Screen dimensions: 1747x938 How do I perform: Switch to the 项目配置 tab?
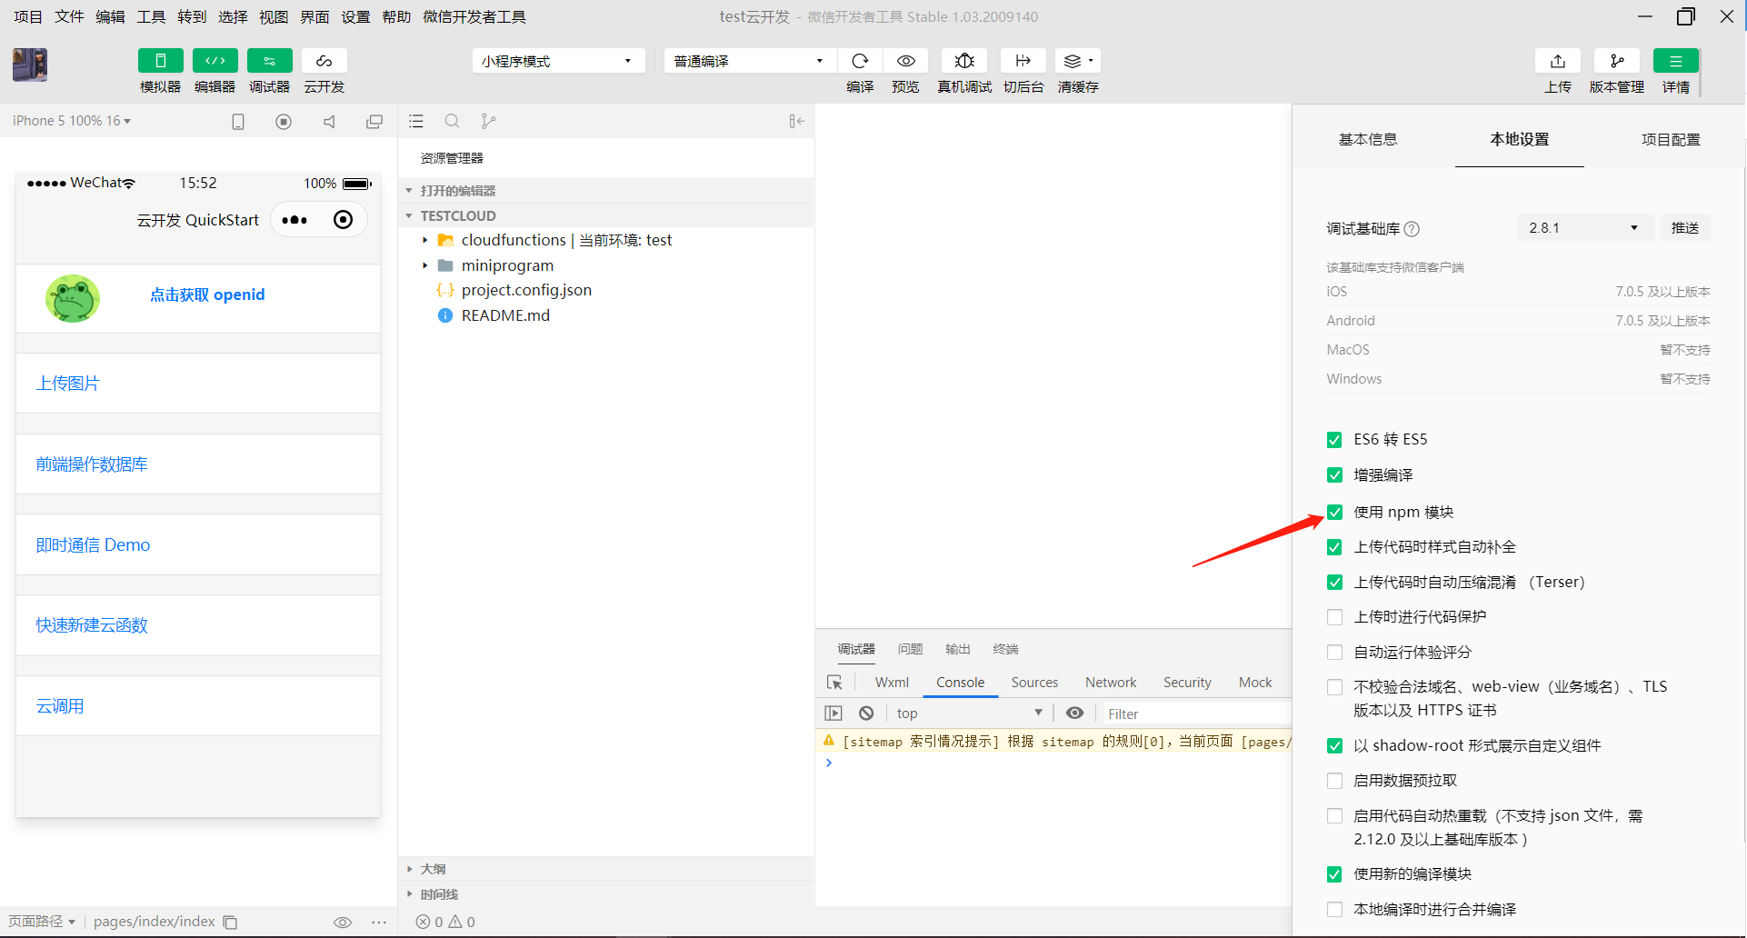point(1671,139)
